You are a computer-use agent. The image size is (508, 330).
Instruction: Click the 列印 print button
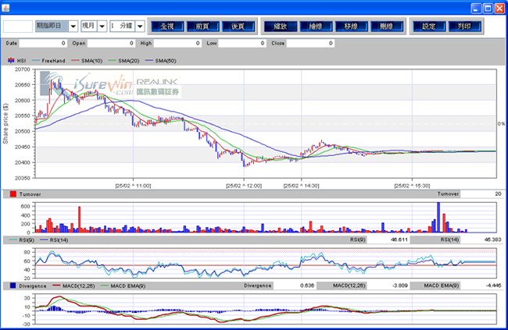pos(464,27)
